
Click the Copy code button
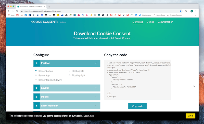click(137, 106)
